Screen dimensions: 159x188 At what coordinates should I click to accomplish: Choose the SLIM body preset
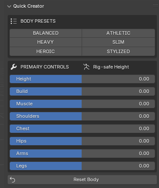pos(118,42)
